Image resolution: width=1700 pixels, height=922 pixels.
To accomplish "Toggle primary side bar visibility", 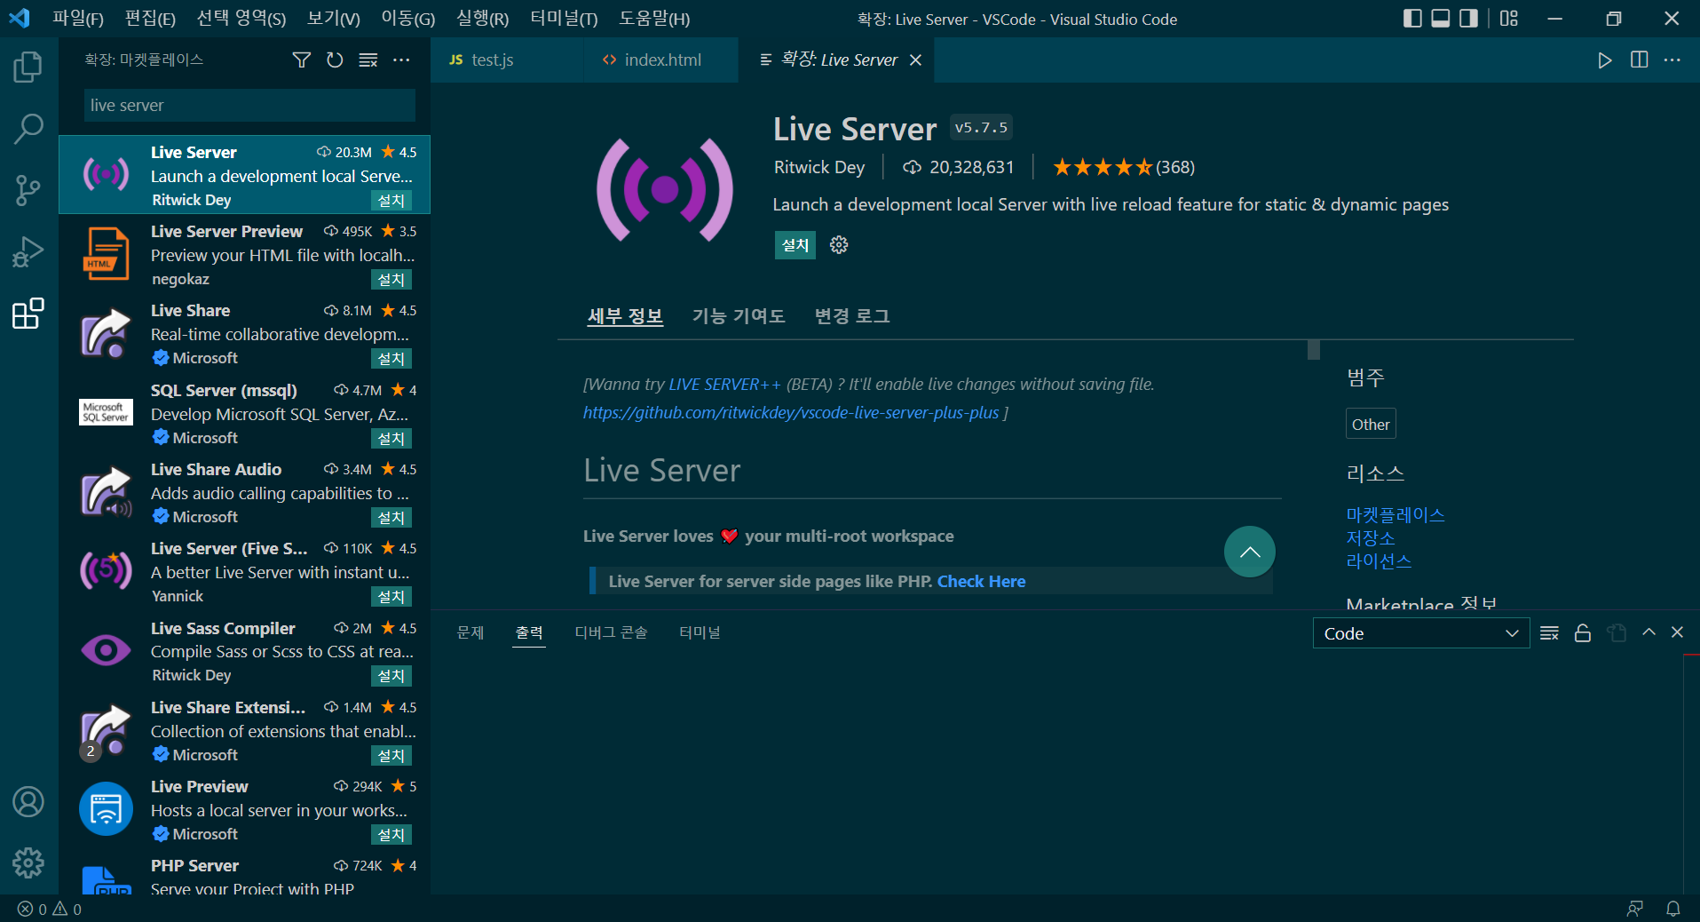I will coord(1412,18).
